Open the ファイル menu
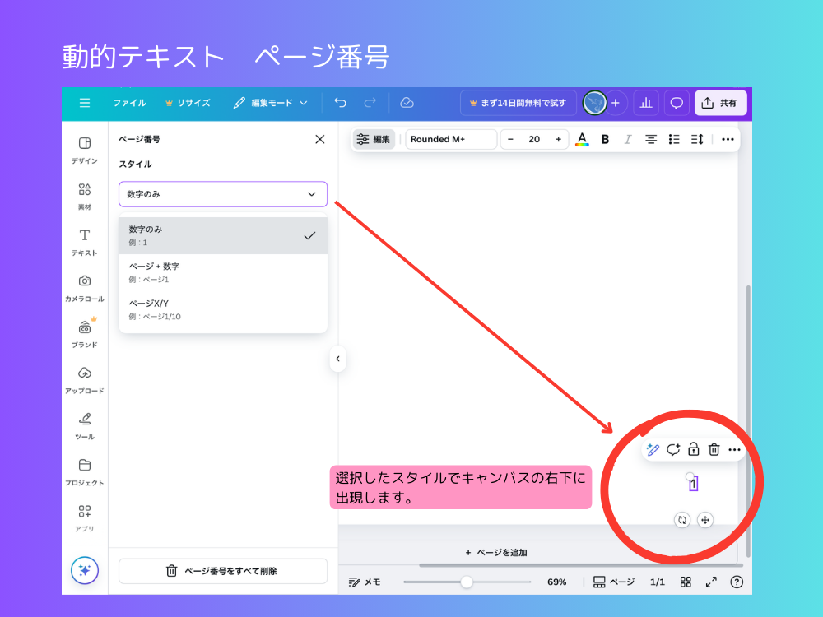823x617 pixels. tap(131, 103)
